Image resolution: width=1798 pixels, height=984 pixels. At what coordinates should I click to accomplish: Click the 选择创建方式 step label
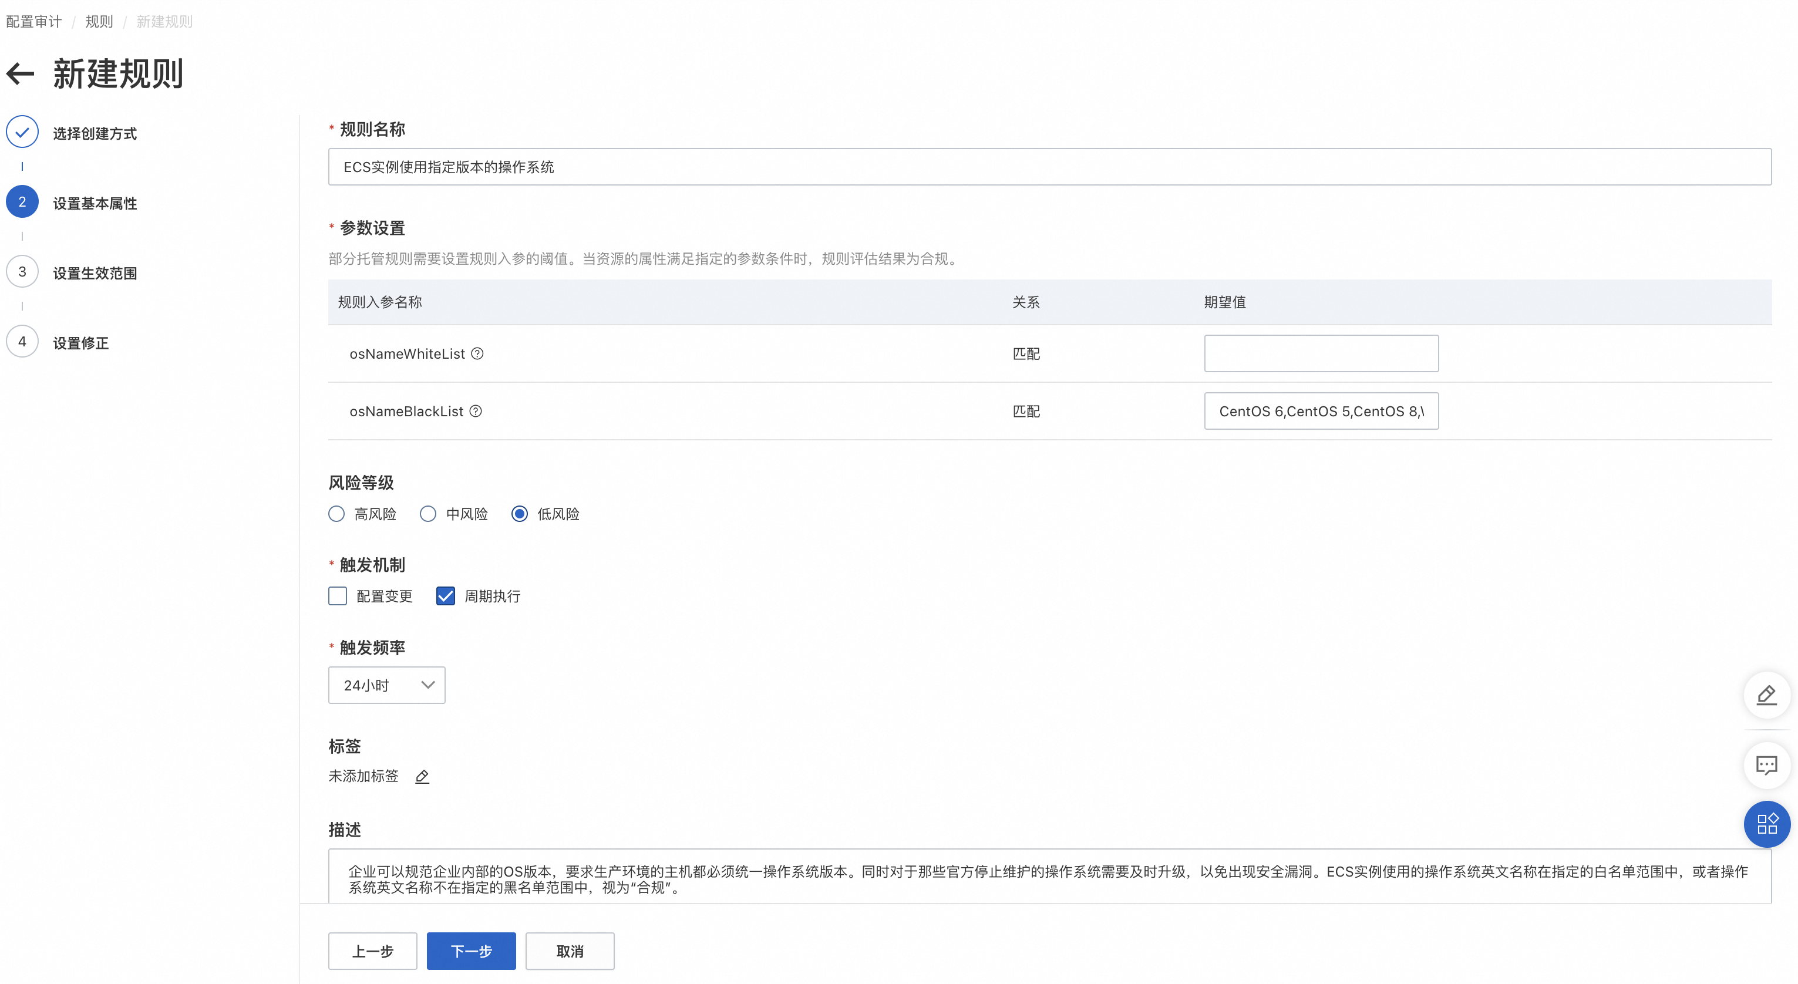pyautogui.click(x=95, y=133)
